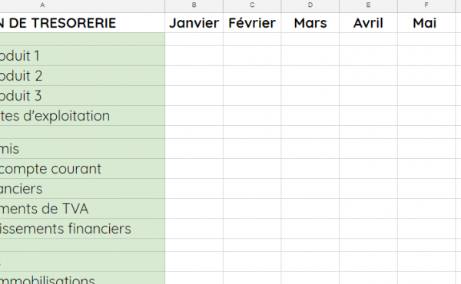Select the 'd'exploitation' label cell
The height and width of the screenshot is (284, 461).
(x=82, y=115)
